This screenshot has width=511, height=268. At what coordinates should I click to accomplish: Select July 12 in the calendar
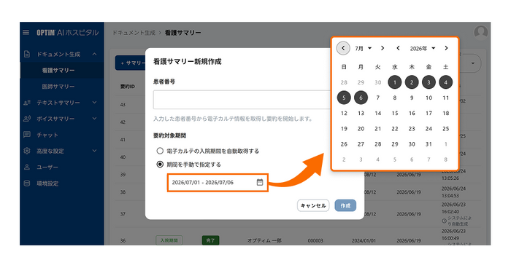pos(344,113)
